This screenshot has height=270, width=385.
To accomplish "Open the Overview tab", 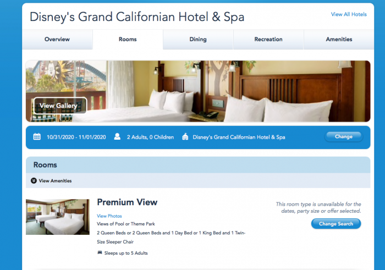I will [x=57, y=39].
